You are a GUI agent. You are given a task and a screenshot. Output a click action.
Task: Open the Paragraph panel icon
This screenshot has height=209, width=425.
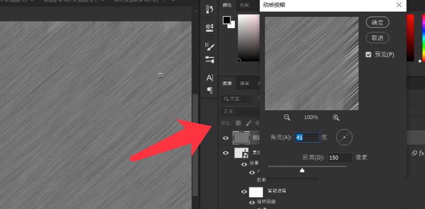coord(210,90)
